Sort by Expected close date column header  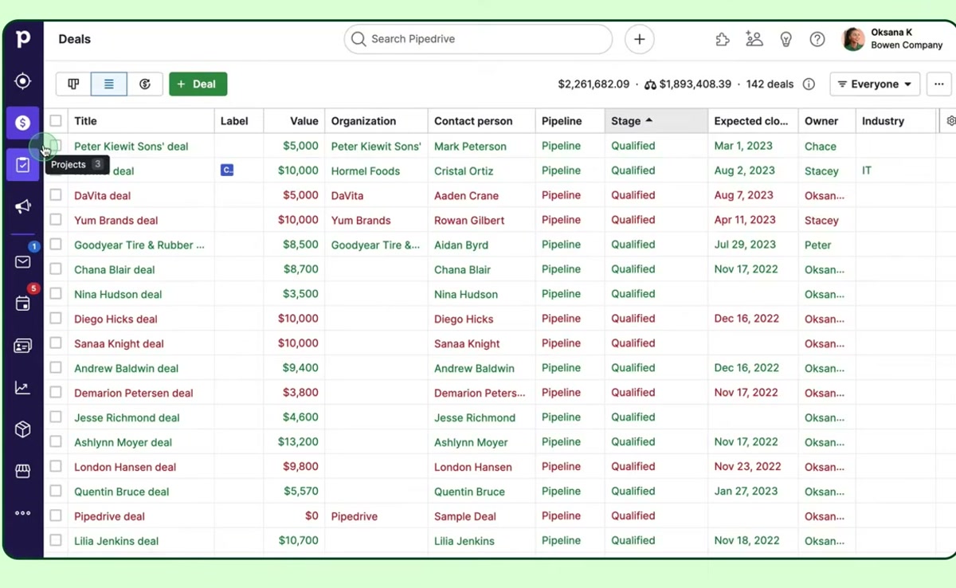[x=751, y=121]
